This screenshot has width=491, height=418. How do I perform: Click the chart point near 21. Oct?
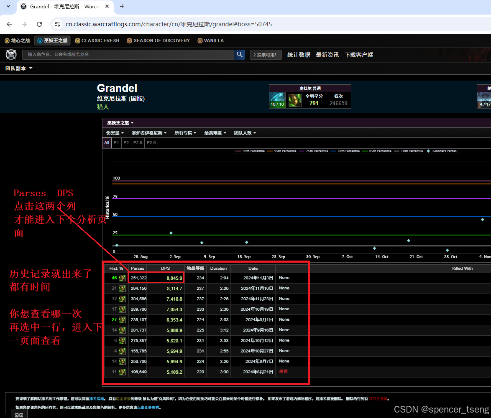coord(408,241)
